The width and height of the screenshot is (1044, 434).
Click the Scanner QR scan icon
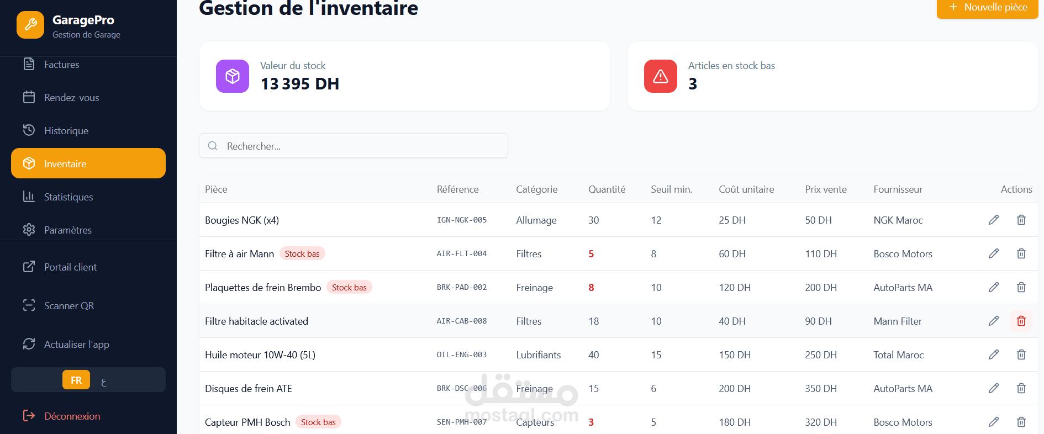coord(29,305)
